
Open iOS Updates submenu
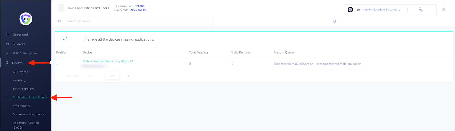tap(21, 106)
